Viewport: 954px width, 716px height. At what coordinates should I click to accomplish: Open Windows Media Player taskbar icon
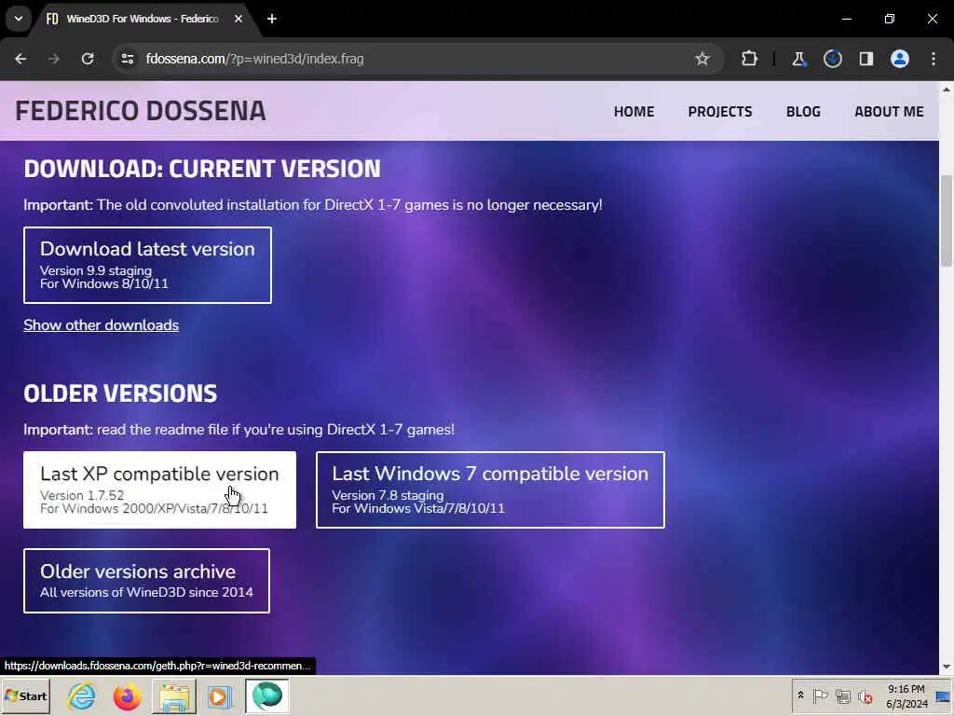pos(219,695)
